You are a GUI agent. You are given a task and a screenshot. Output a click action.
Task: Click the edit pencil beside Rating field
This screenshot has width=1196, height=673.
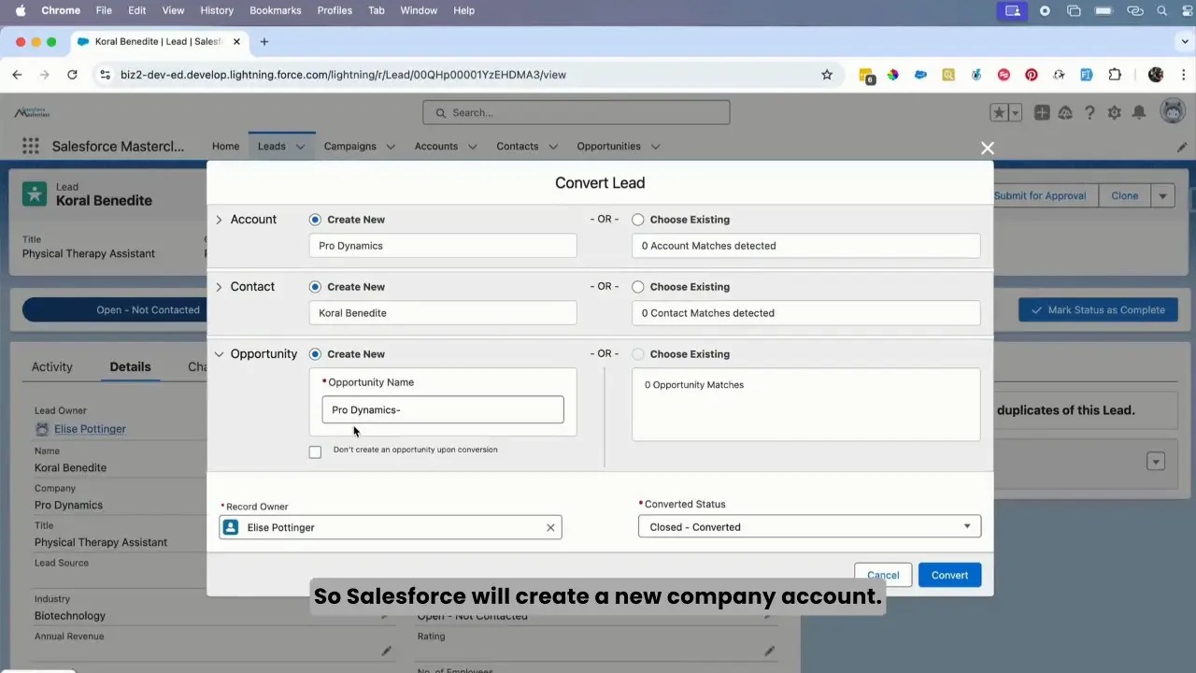tap(769, 651)
